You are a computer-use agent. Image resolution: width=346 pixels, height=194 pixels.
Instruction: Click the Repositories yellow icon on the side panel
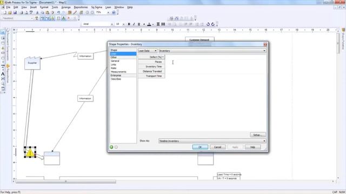click(x=8, y=66)
